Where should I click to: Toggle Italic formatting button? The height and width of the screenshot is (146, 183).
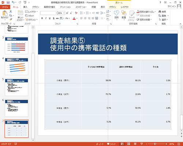(46, 18)
